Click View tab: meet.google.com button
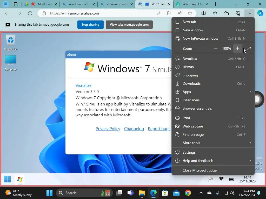This screenshot has width=266, height=199. pos(129,25)
